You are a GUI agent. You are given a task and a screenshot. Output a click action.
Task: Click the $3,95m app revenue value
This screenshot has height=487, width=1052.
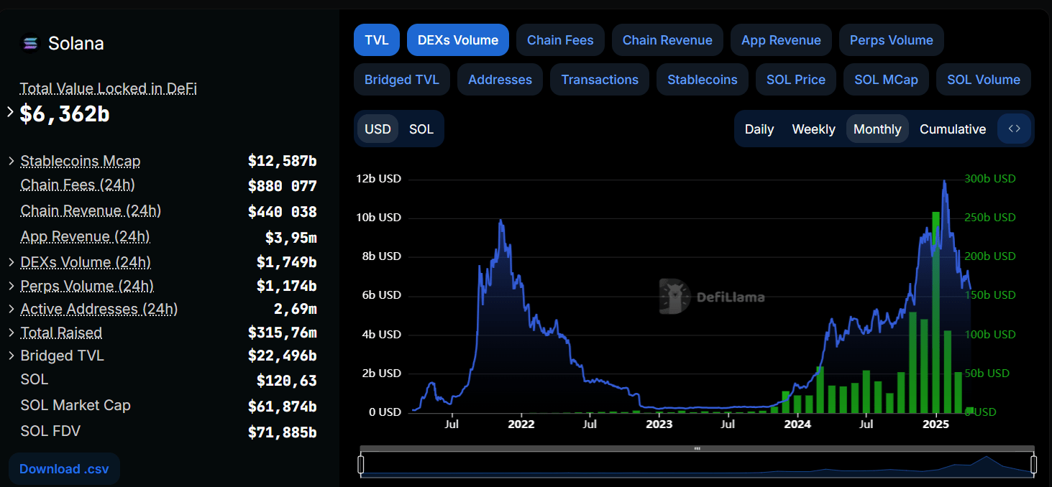291,238
